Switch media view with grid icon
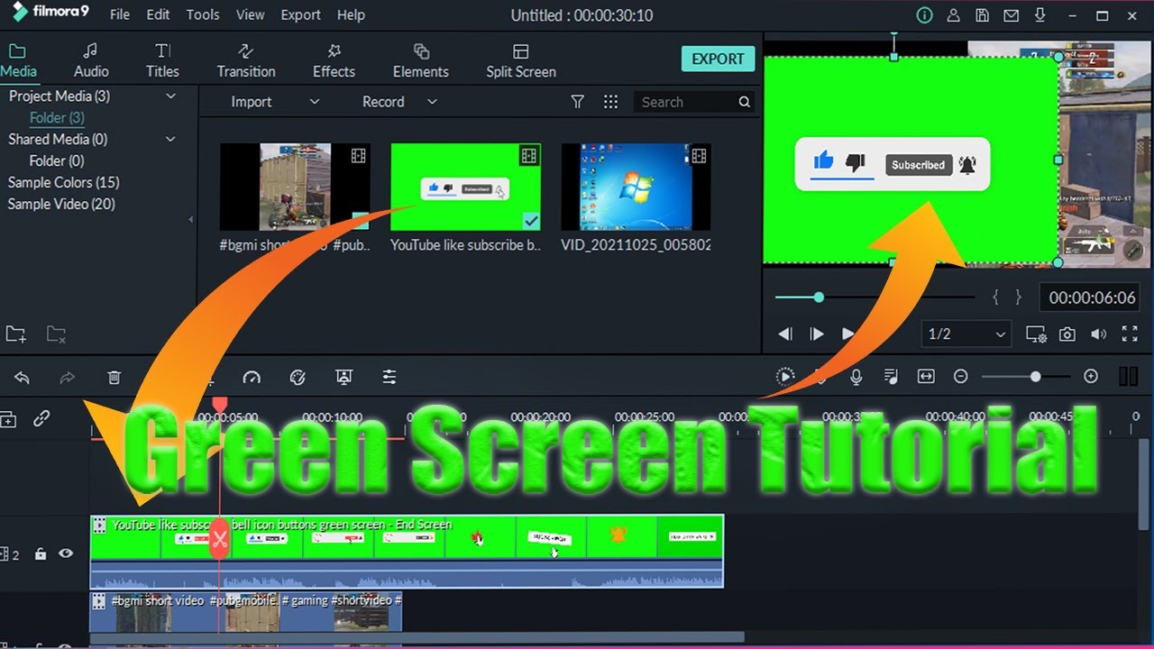This screenshot has width=1154, height=649. click(x=610, y=102)
